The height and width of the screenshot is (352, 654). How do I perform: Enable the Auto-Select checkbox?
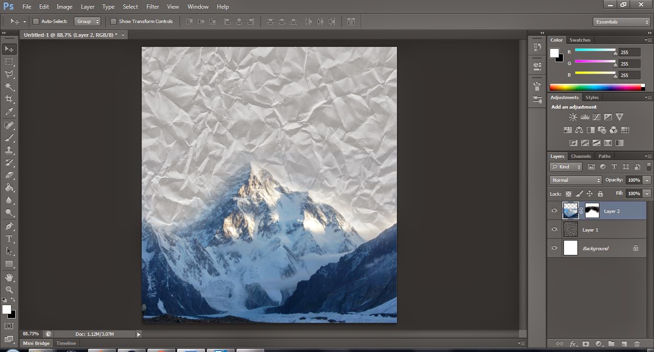click(35, 22)
